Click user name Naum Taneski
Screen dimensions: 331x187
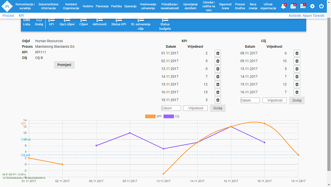click(313, 16)
